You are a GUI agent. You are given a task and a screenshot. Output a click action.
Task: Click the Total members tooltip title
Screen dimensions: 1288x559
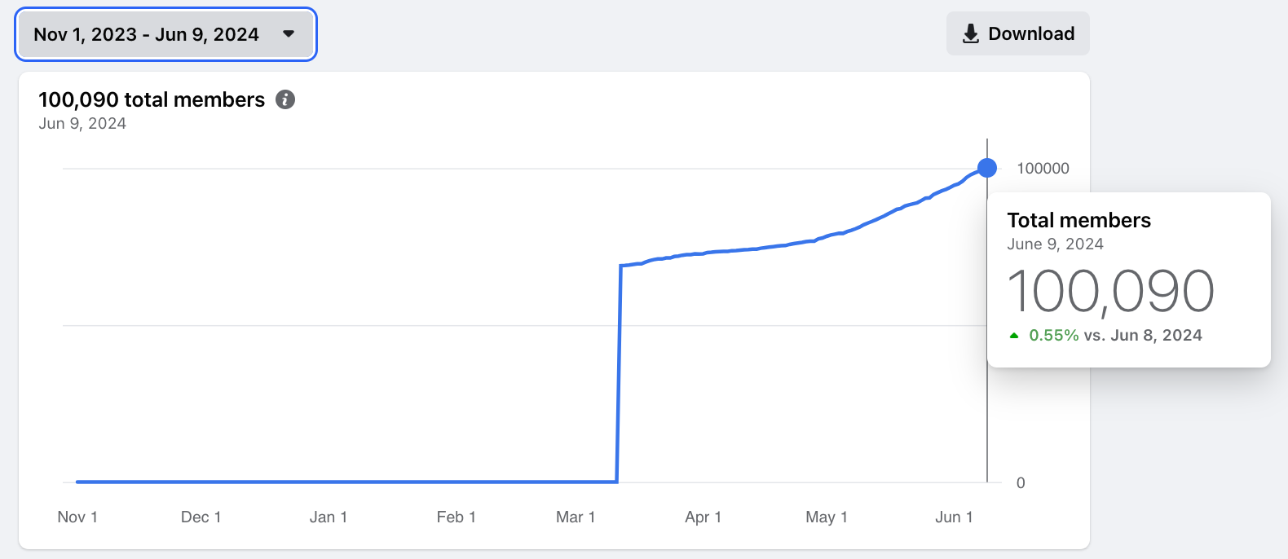(x=1078, y=220)
